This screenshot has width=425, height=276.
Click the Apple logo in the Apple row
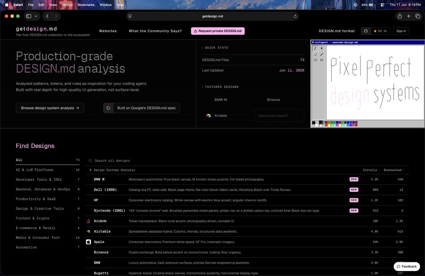point(89,242)
